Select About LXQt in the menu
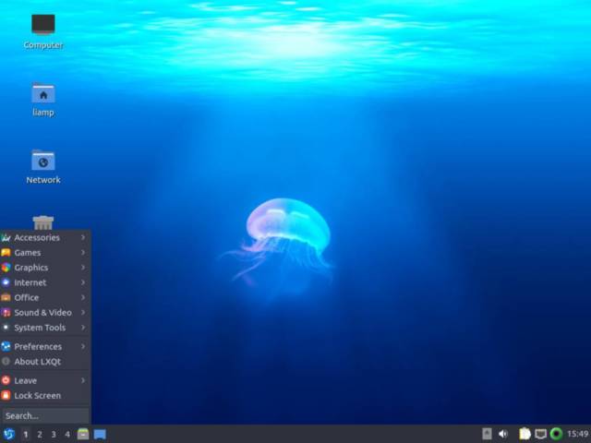 pos(45,362)
